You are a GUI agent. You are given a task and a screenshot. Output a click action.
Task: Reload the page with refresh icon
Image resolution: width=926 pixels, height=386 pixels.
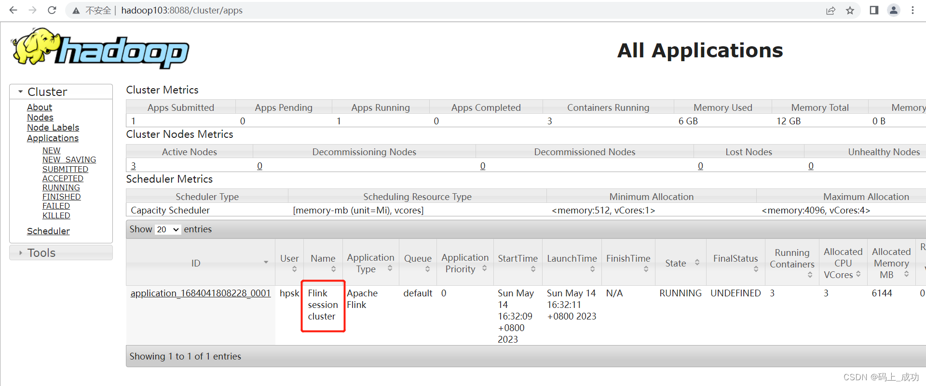point(52,10)
